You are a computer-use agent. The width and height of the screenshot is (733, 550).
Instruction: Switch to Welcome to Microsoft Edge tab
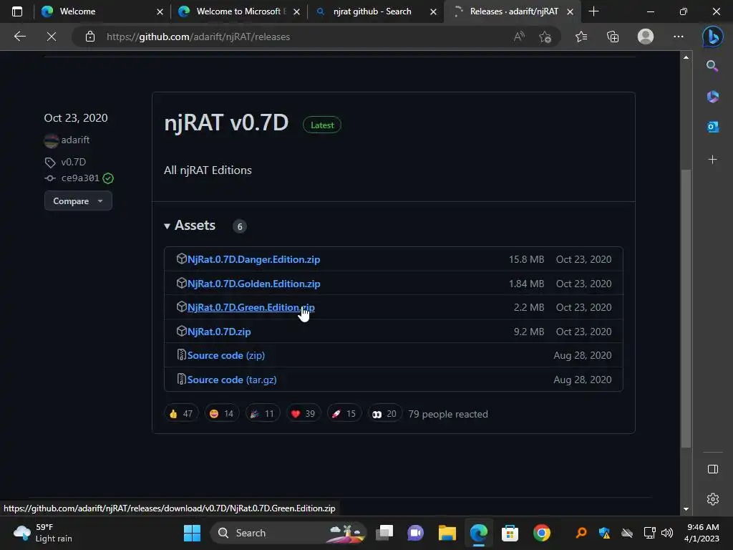241,11
